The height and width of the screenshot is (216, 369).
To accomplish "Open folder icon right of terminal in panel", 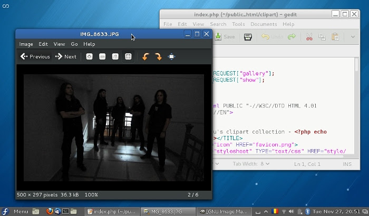I will pyautogui.click(x=73, y=211).
